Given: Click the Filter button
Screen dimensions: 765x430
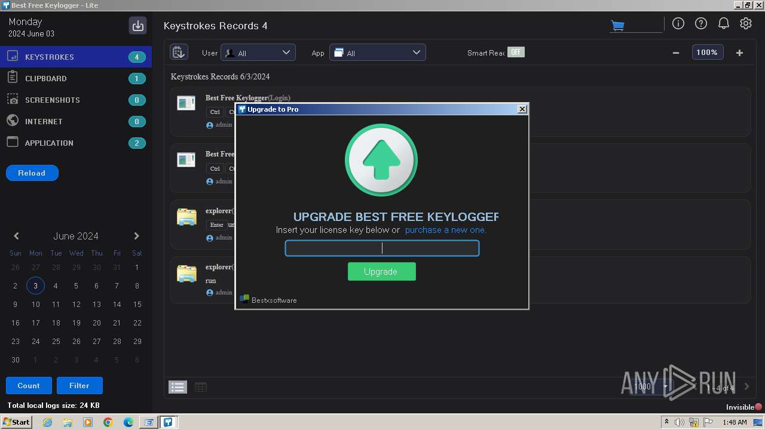Looking at the screenshot, I should [79, 386].
